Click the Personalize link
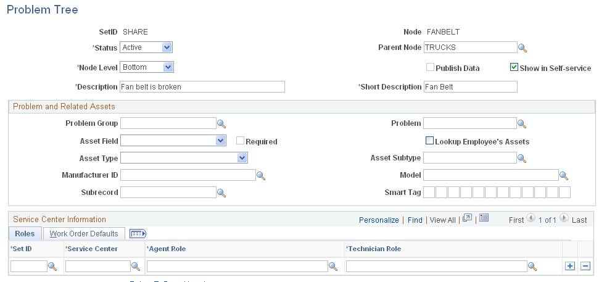 pyautogui.click(x=379, y=220)
